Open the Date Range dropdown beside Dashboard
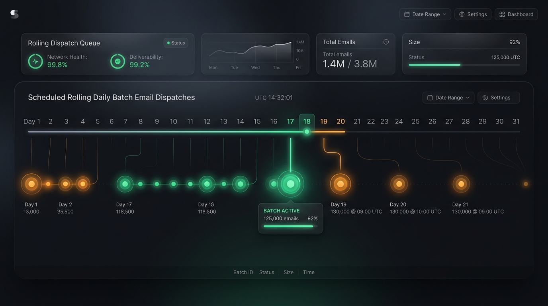This screenshot has width=548, height=306. 425,14
